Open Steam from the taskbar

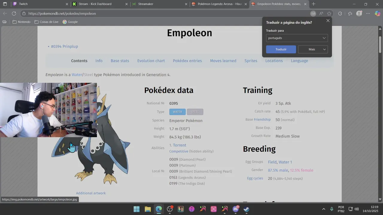pyautogui.click(x=246, y=209)
